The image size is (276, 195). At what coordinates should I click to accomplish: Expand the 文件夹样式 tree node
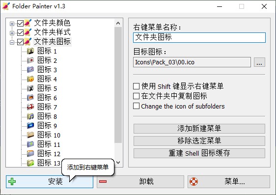point(12,33)
